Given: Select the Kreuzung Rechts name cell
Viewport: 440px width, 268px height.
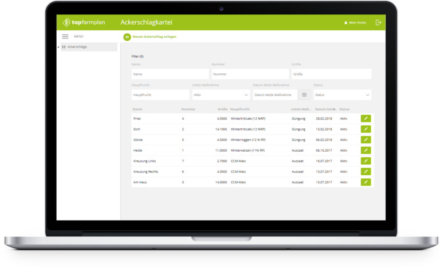Looking at the screenshot, I should tap(146, 172).
